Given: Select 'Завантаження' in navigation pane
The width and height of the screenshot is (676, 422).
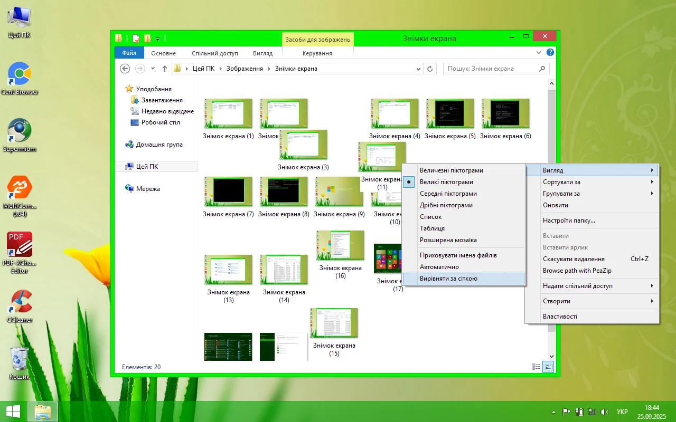Looking at the screenshot, I should pyautogui.click(x=162, y=100).
